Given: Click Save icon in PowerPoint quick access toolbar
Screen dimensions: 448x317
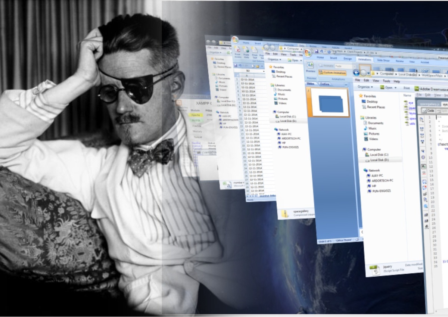Looking at the screenshot, I should pyautogui.click(x=316, y=51).
